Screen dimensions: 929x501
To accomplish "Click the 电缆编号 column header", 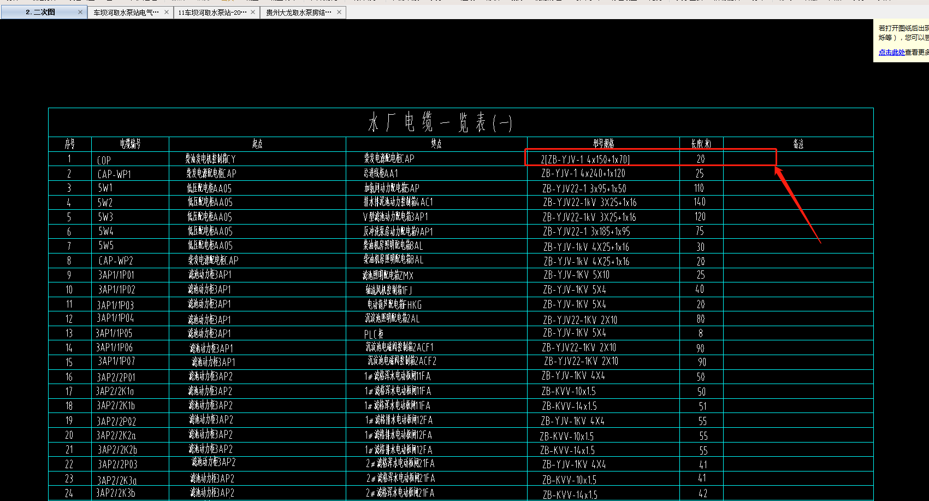I will (x=131, y=144).
